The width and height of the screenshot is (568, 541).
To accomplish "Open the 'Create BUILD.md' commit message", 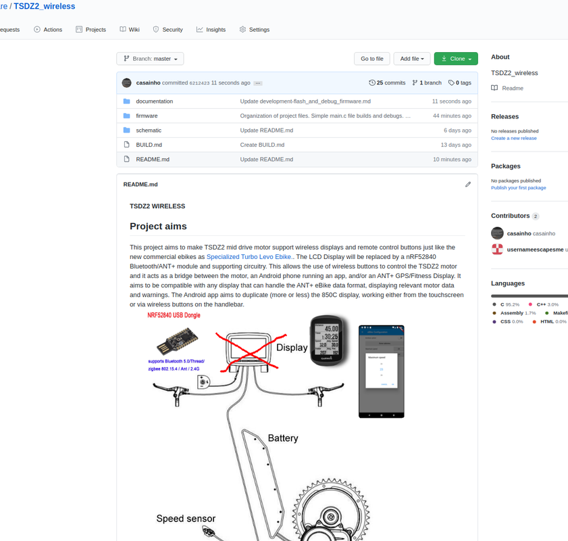I will pyautogui.click(x=262, y=145).
